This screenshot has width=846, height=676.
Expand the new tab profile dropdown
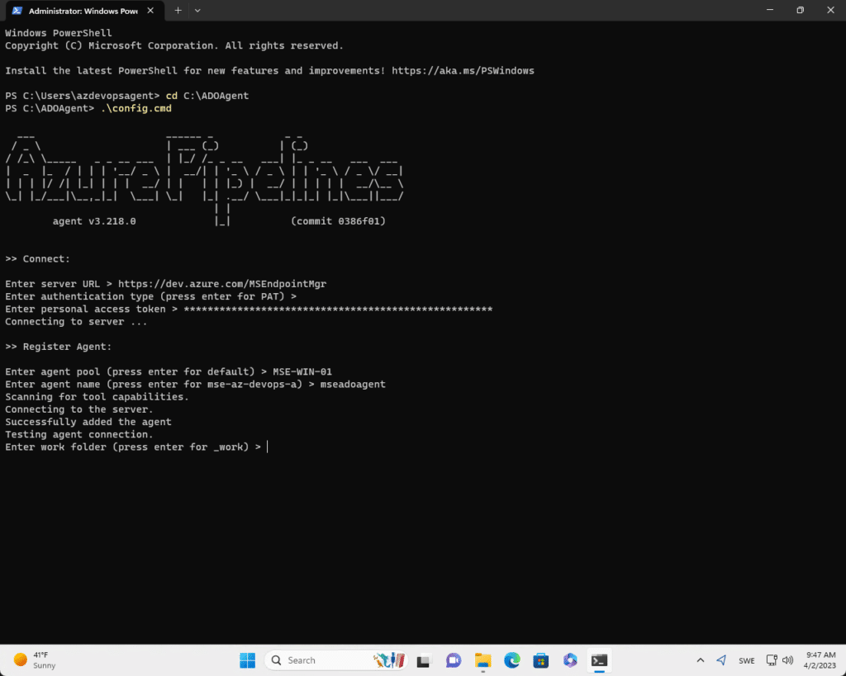click(197, 11)
